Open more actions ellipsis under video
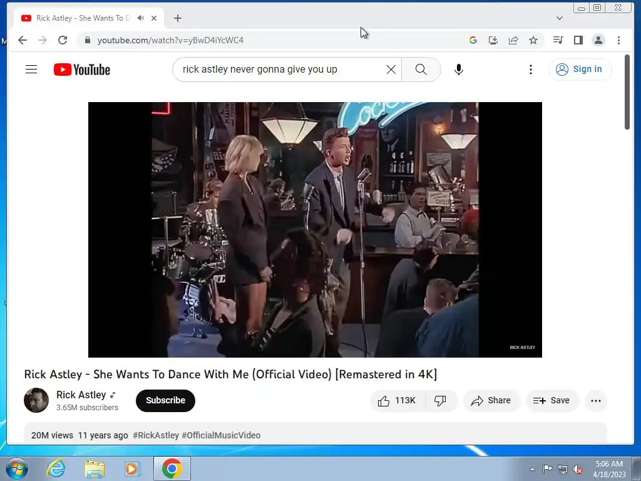 click(596, 400)
